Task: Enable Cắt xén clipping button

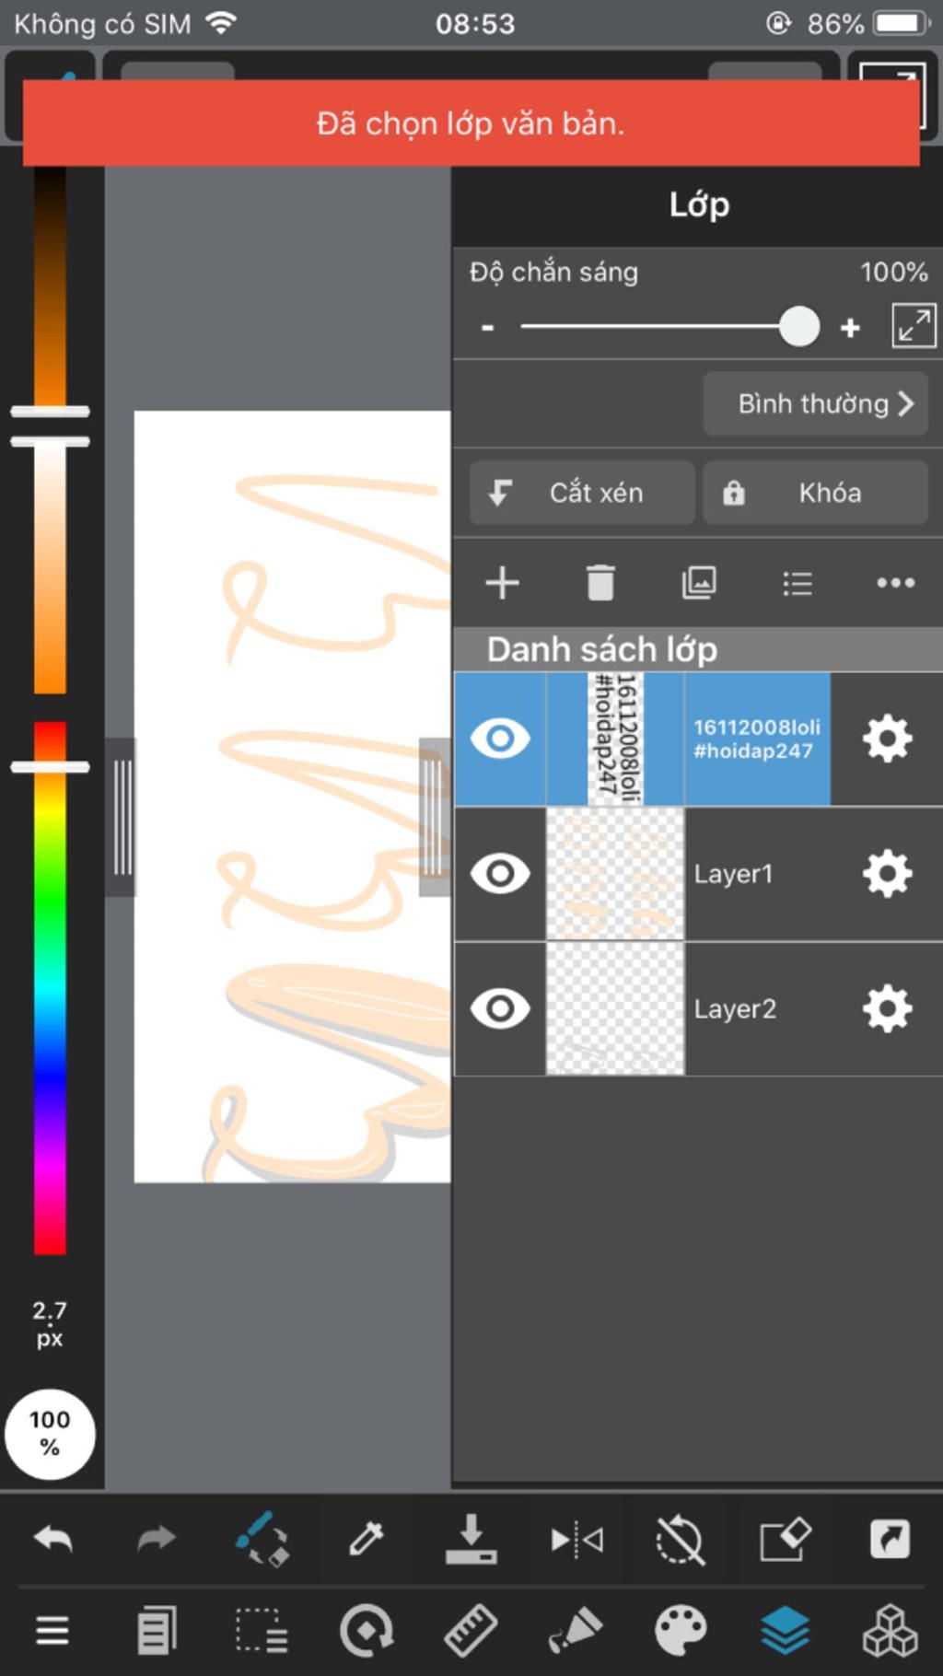Action: (x=582, y=493)
